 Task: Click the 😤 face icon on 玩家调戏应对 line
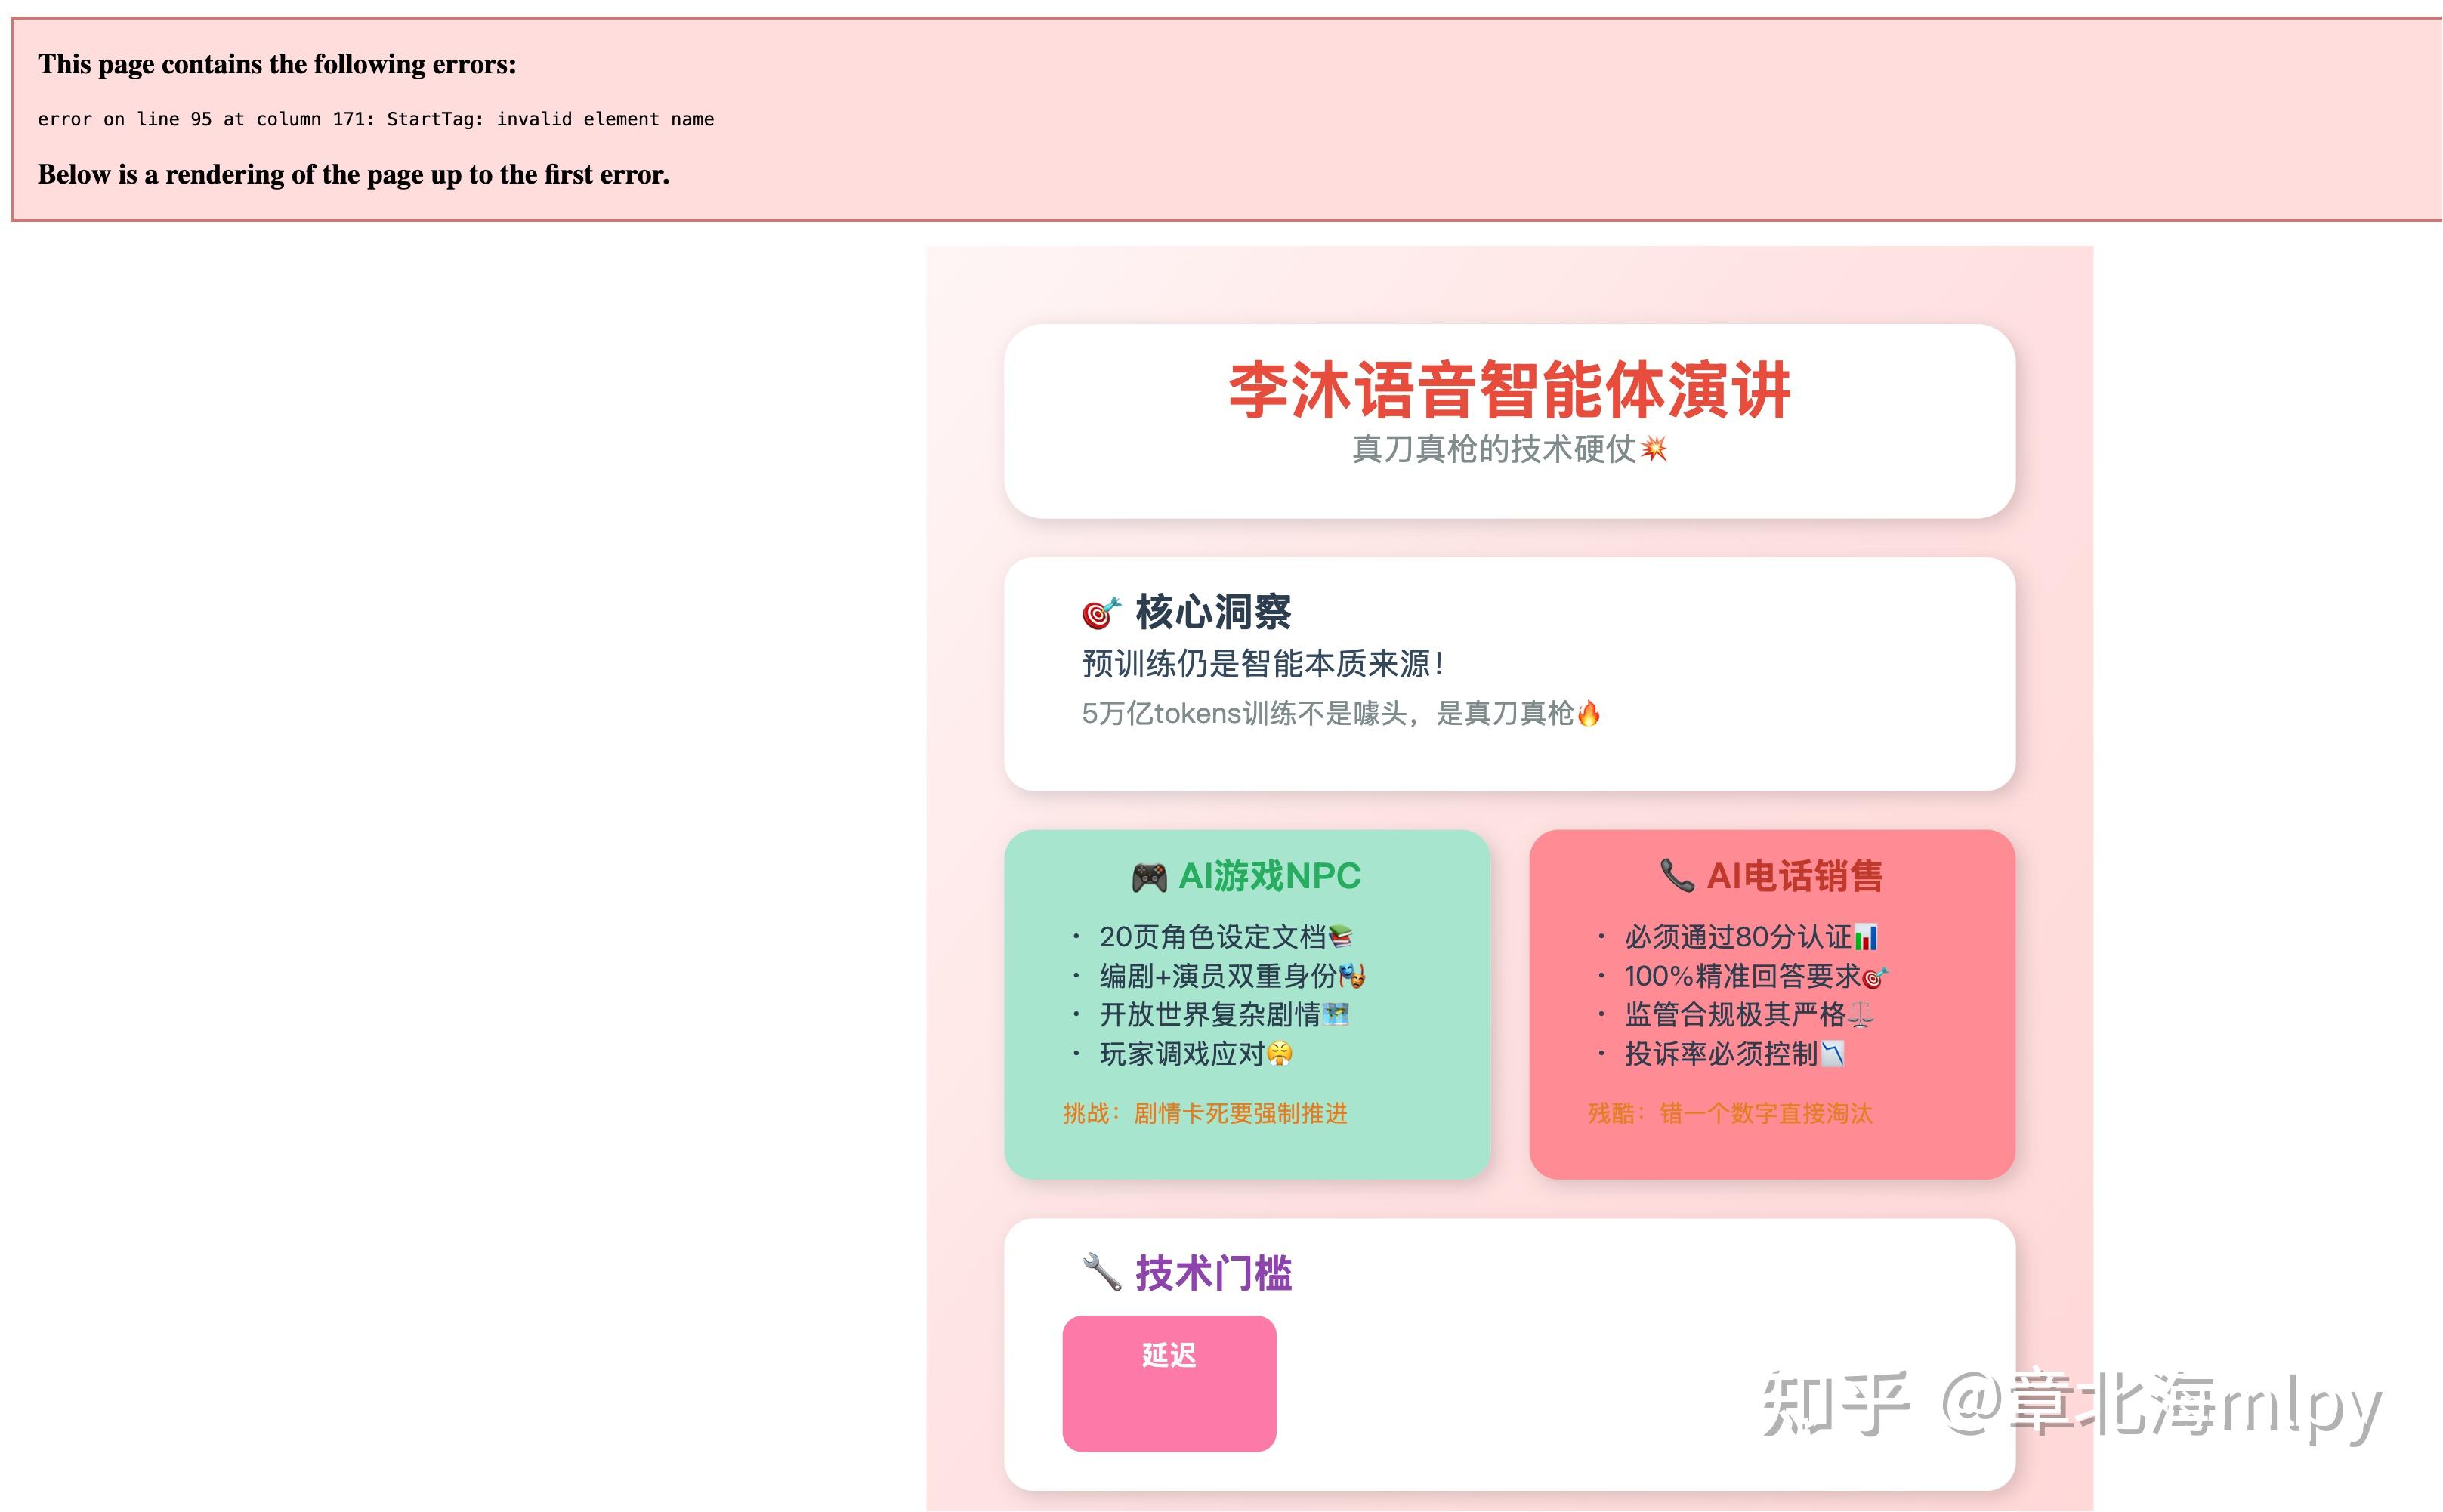pyautogui.click(x=1280, y=1054)
